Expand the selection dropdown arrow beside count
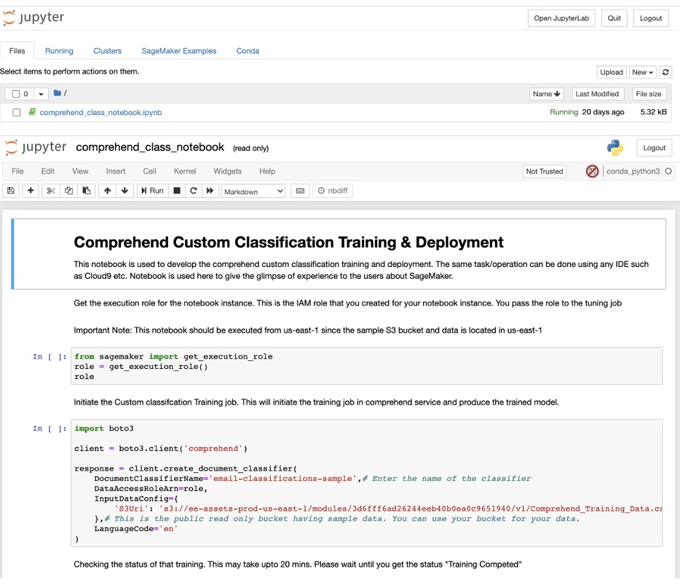Image resolution: width=680 pixels, height=585 pixels. (41, 94)
